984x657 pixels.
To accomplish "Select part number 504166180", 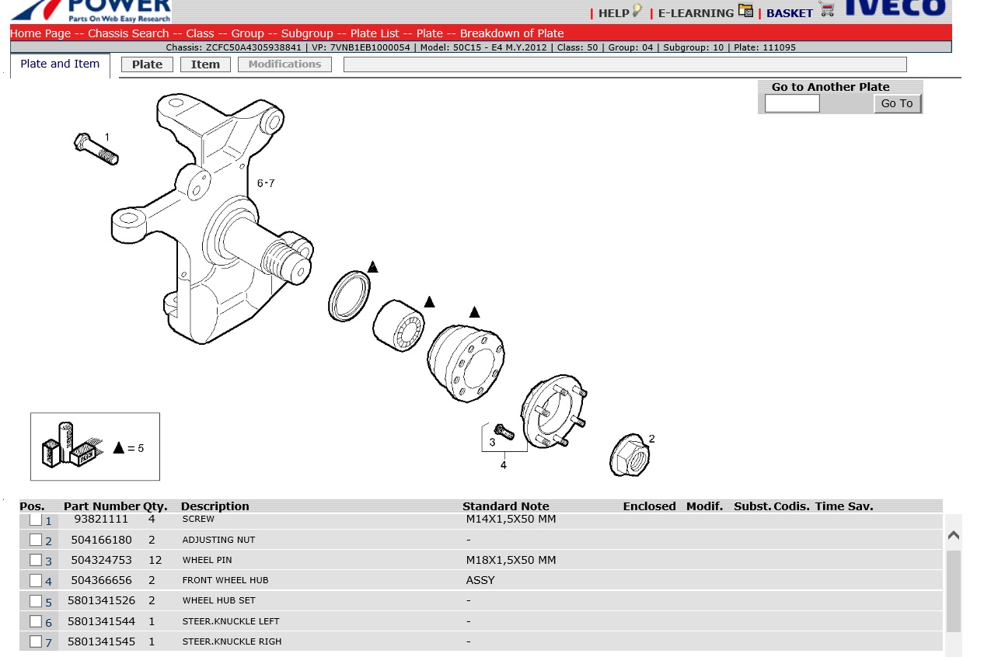I will pyautogui.click(x=101, y=540).
